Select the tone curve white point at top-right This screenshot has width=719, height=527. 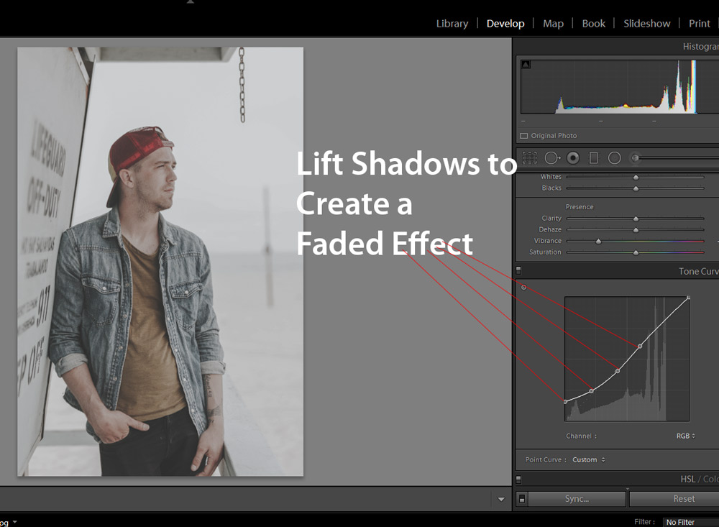click(x=688, y=298)
